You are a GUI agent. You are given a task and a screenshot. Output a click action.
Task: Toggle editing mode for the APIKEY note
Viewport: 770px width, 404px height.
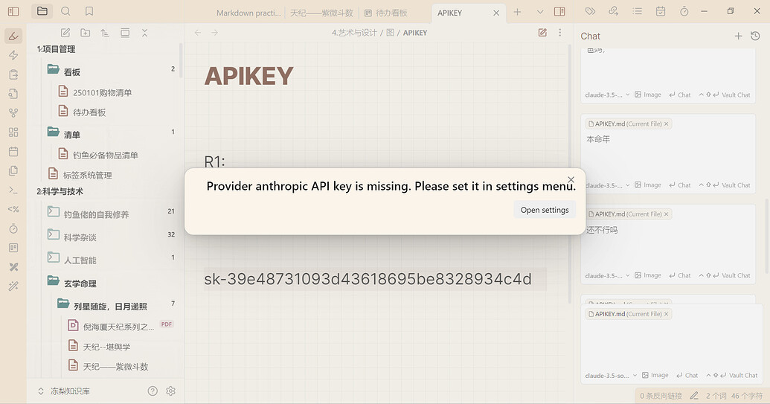[x=542, y=33]
